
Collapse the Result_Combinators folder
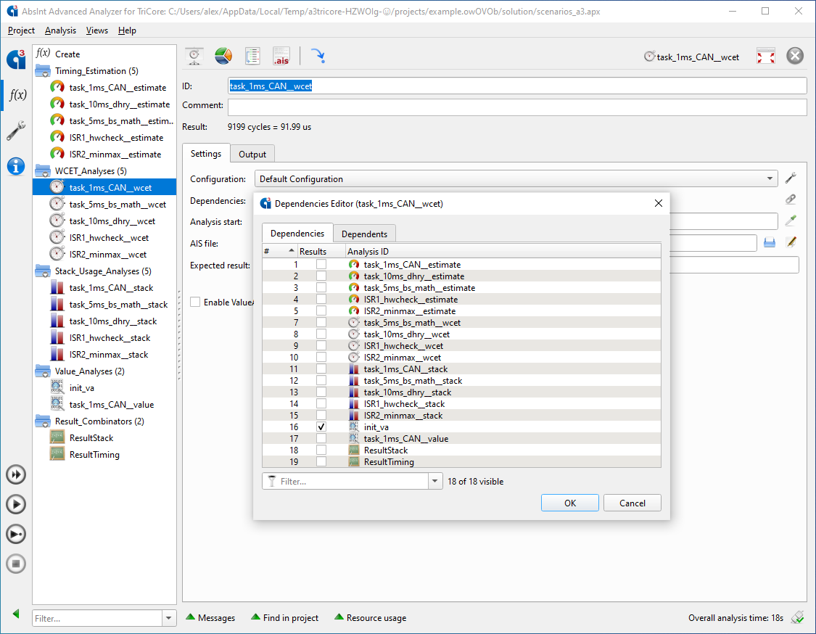point(43,421)
